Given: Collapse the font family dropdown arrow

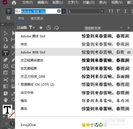Looking at the screenshot, I should [64, 11].
